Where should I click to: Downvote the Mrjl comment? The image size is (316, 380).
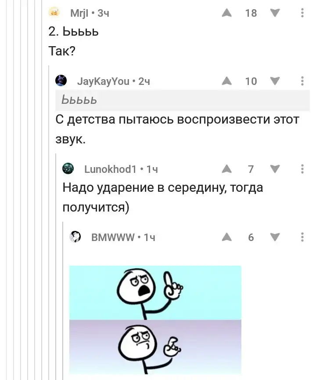pyautogui.click(x=275, y=13)
